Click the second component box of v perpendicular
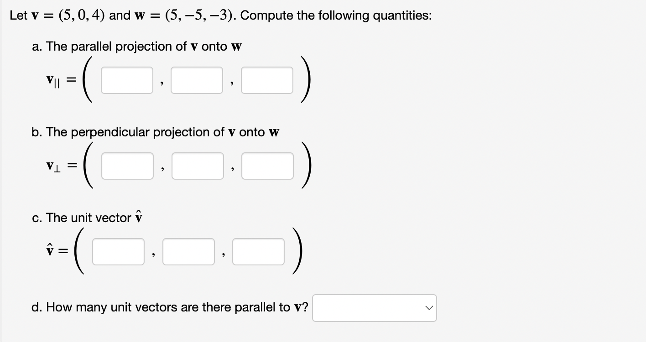 coord(198,166)
